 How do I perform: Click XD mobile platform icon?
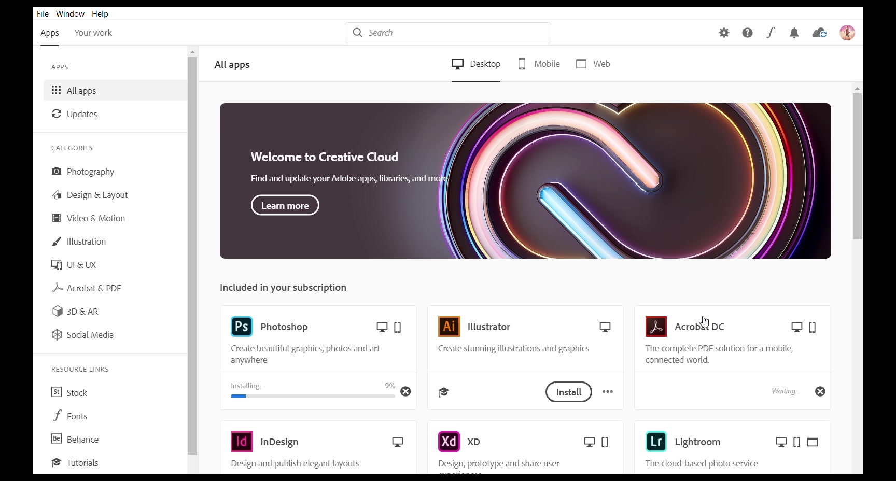pos(605,442)
